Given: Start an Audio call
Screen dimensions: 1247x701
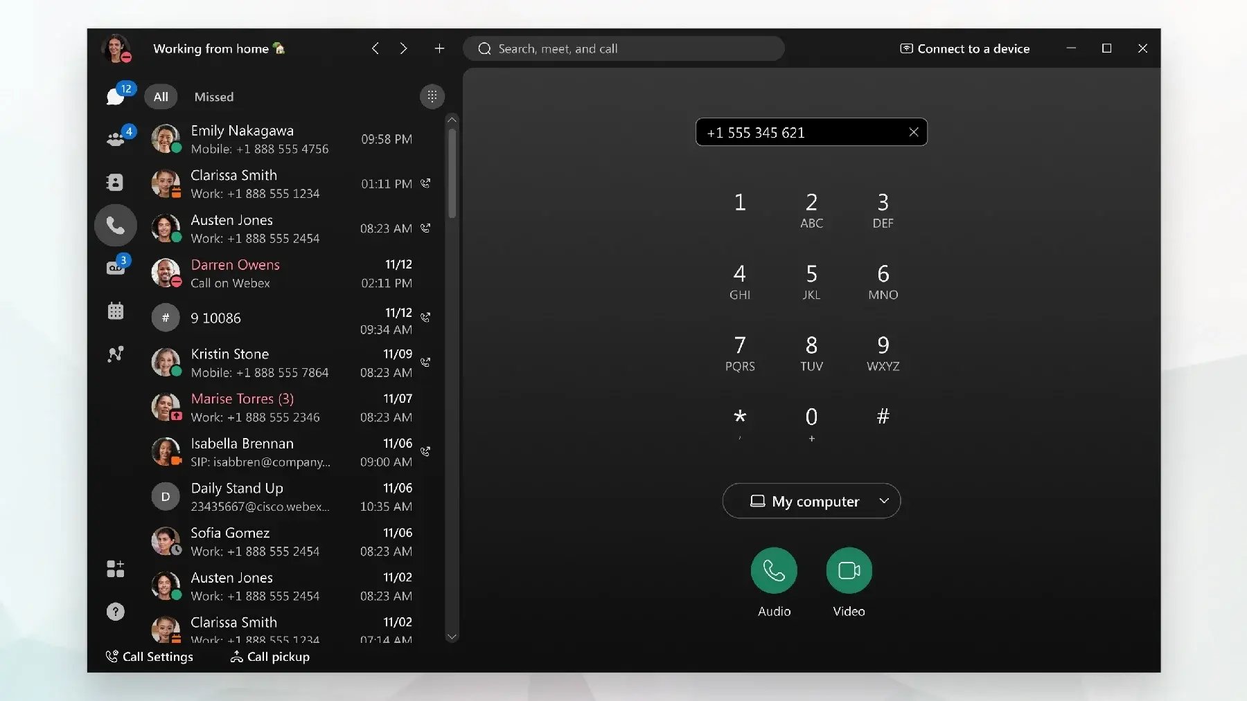Looking at the screenshot, I should [x=774, y=571].
